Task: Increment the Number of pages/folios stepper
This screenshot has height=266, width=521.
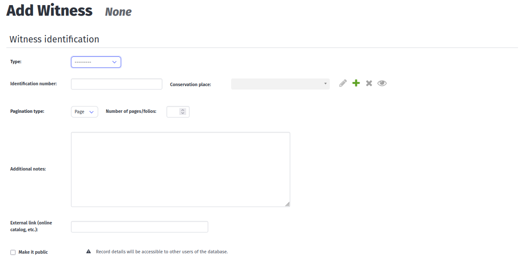Action: pyautogui.click(x=183, y=110)
